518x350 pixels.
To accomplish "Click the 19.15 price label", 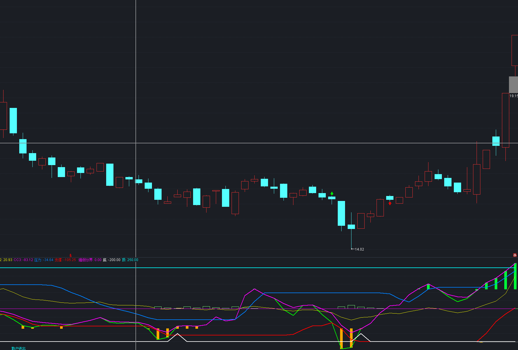I will coord(514,96).
